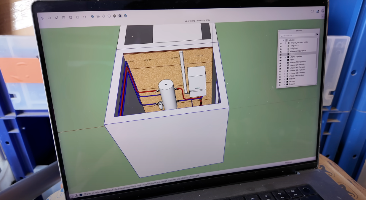Expand the Porte capelle tree entry
Screen dimensions: 366x200
(285, 57)
